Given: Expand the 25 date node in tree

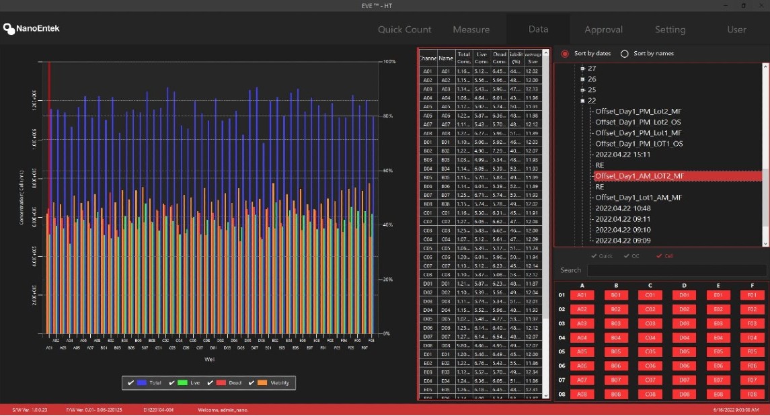Looking at the screenshot, I should pos(582,90).
